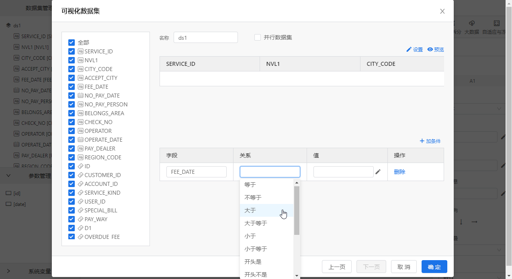
Task: Click the 预览 eye link
Action: tap(436, 49)
